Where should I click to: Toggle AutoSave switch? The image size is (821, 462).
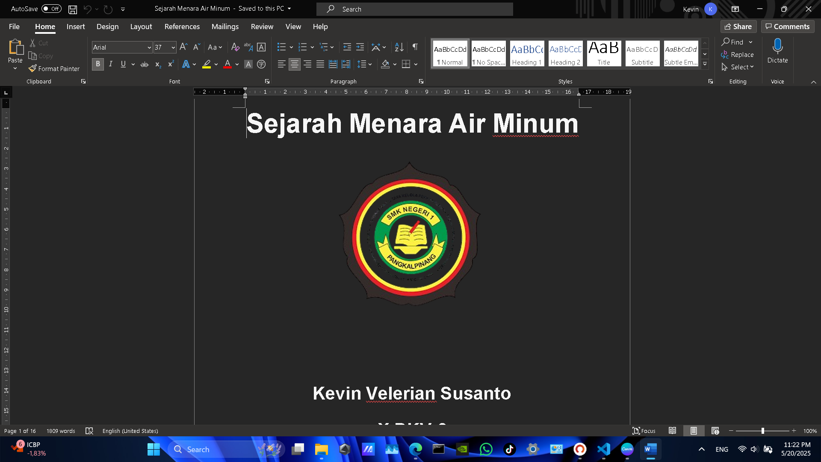(51, 9)
